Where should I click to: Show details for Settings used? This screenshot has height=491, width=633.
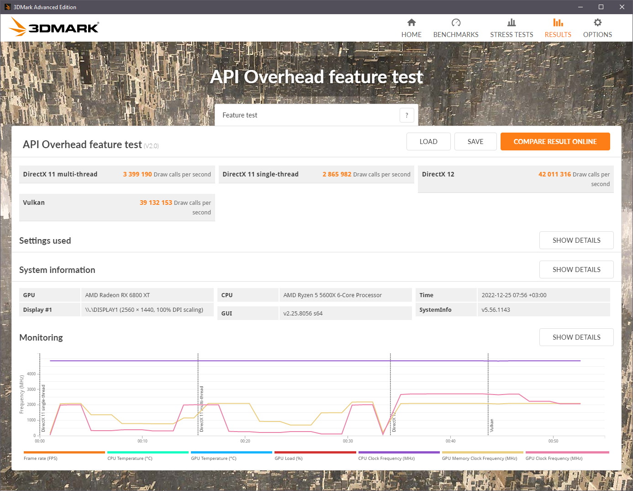tap(576, 240)
